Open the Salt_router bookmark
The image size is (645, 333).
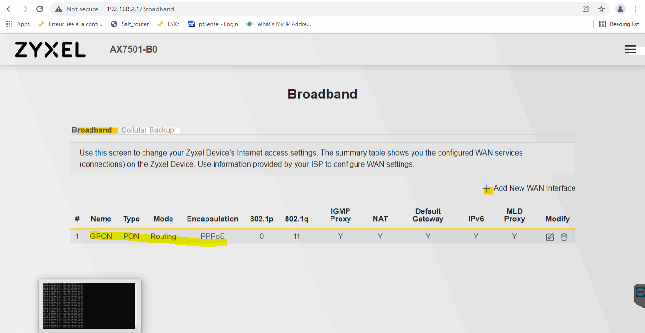[x=130, y=24]
